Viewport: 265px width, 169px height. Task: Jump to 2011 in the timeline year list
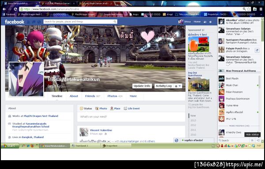pyautogui.click(x=193, y=130)
